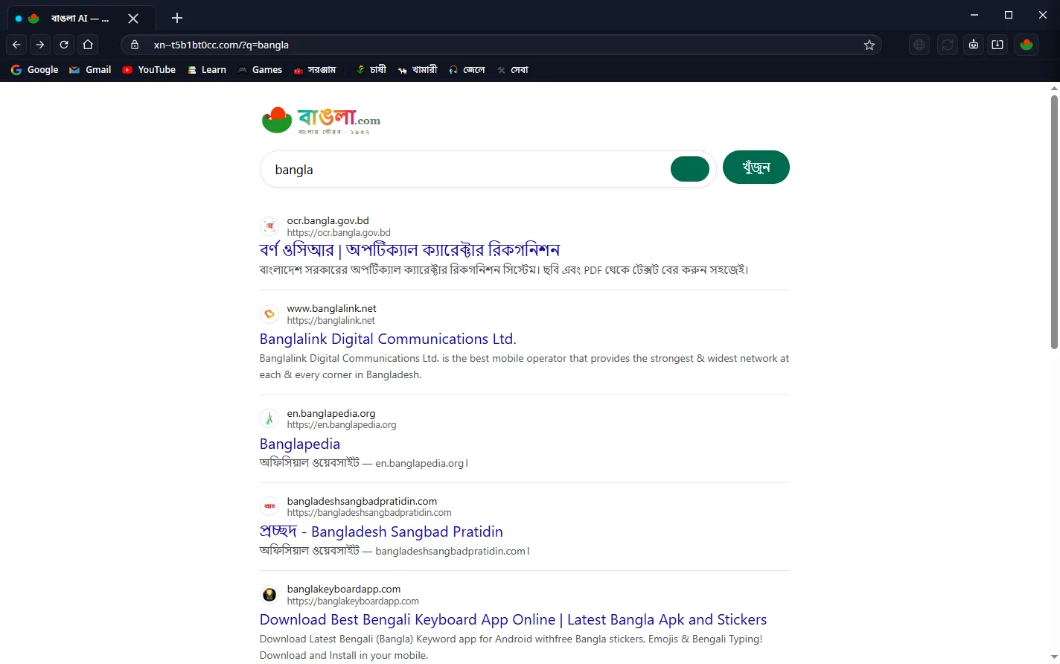
Task: Click the ocr.bangla.gov.bd favicon
Action: (269, 226)
